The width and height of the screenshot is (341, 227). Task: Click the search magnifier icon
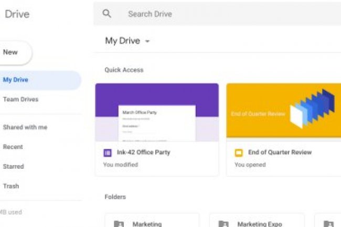106,14
